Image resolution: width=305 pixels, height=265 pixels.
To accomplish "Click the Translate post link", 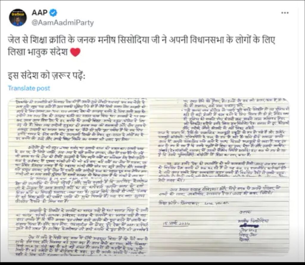I will tap(29, 88).
